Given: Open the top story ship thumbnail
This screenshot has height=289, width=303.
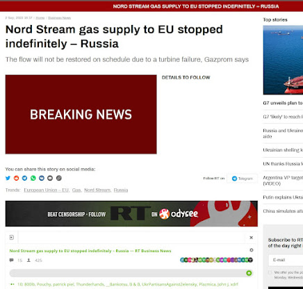Looking at the screenshot, I should pos(283,60).
